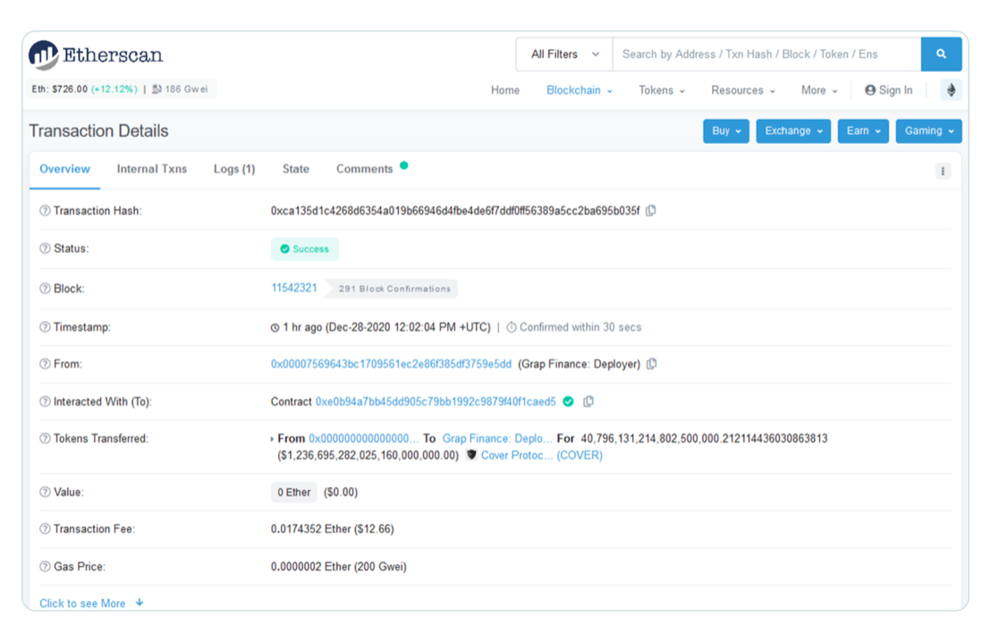982x633 pixels.
Task: Open the Ethereum network icon menu
Action: click(x=951, y=90)
